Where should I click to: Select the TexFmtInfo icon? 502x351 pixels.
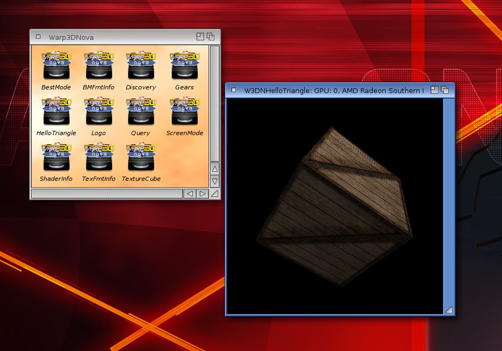(99, 157)
